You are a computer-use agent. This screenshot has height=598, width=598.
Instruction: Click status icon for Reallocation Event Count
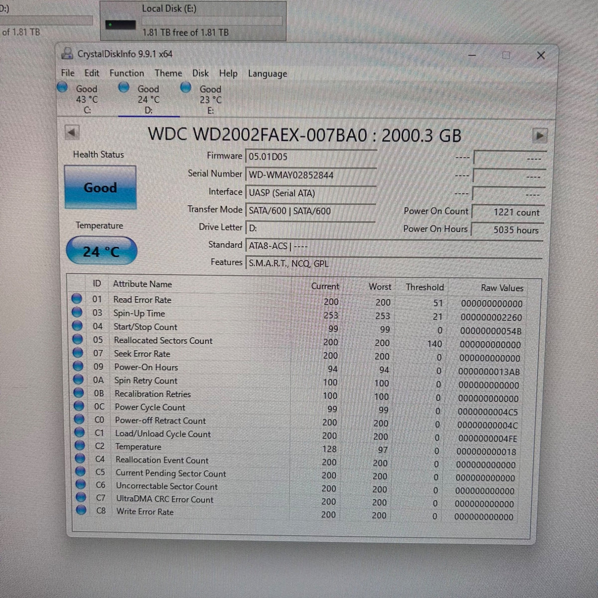point(80,458)
